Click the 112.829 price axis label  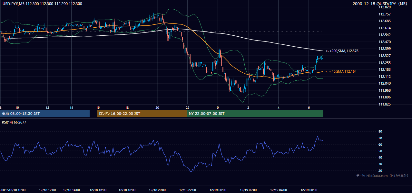tap(385, 7)
